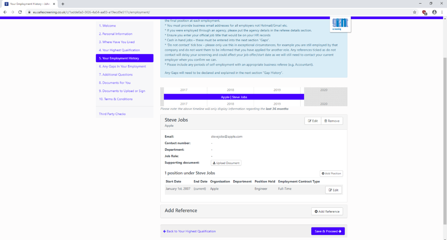Click the Position Held column header
Image resolution: width=447 pixels, height=240 pixels.
tap(265, 181)
